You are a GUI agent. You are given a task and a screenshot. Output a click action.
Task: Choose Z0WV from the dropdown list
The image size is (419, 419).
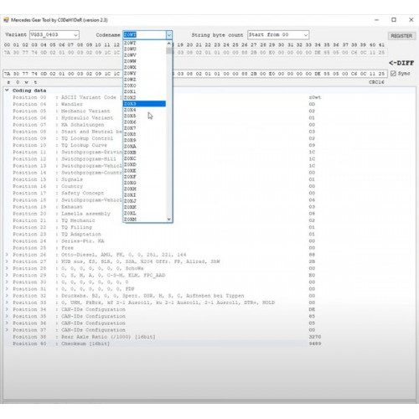pos(144,55)
